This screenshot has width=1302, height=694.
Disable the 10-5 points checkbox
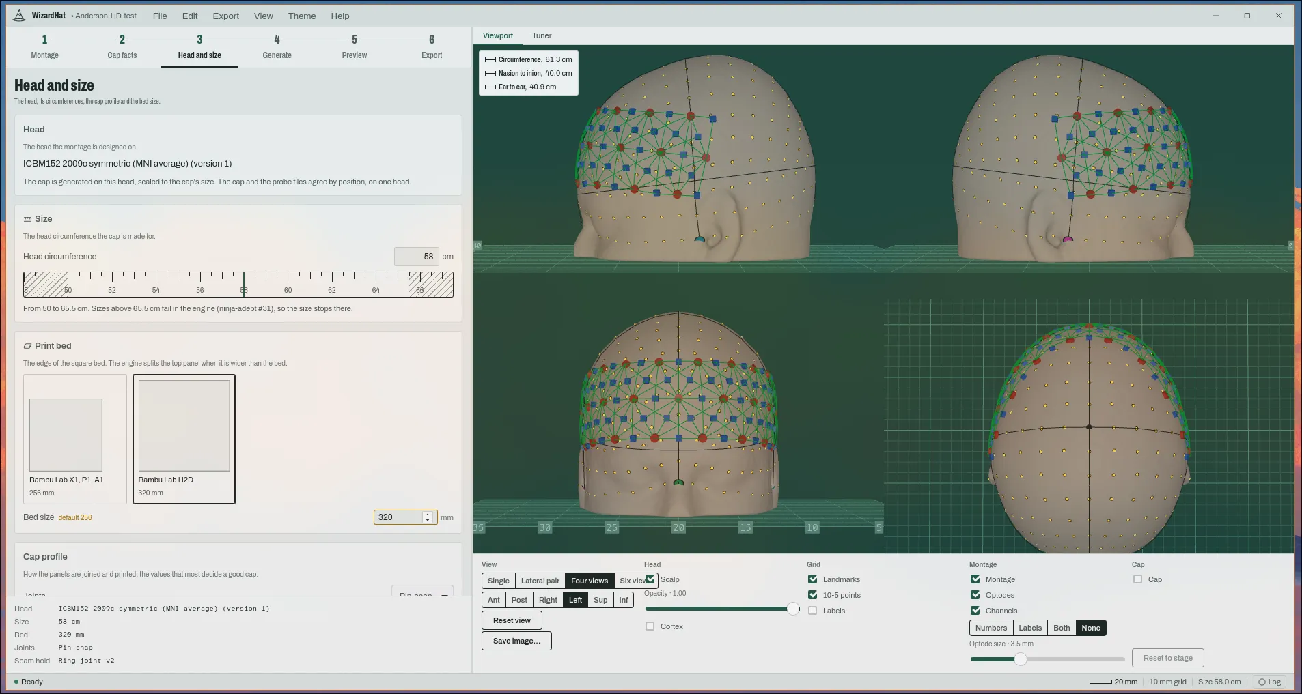click(x=813, y=595)
